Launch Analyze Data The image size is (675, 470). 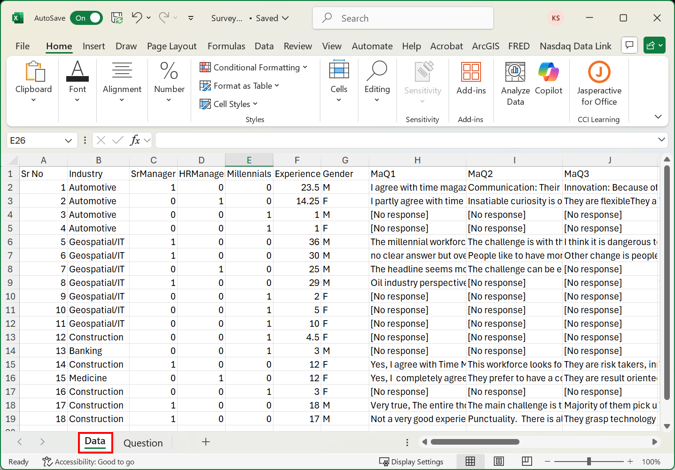tap(515, 84)
